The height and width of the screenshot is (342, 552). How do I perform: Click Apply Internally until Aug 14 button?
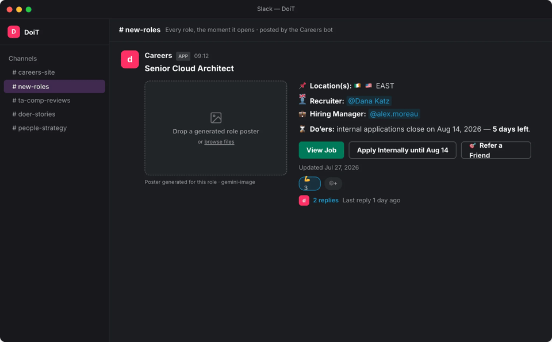[x=402, y=150]
